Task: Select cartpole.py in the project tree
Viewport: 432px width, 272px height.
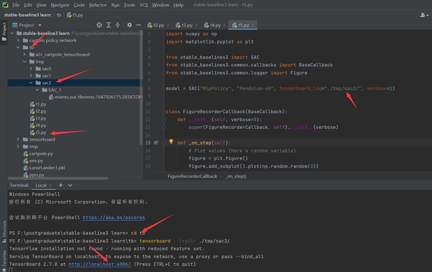Action: (38, 153)
